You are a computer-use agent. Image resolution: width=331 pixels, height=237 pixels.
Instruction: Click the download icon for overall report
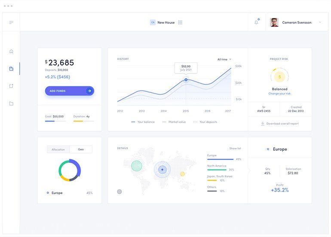(x=263, y=124)
